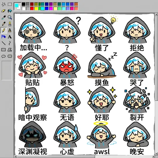This screenshot has height=158, width=158.
Task: Click the vertical scrollbar up arrow
Action: click(156, 15)
